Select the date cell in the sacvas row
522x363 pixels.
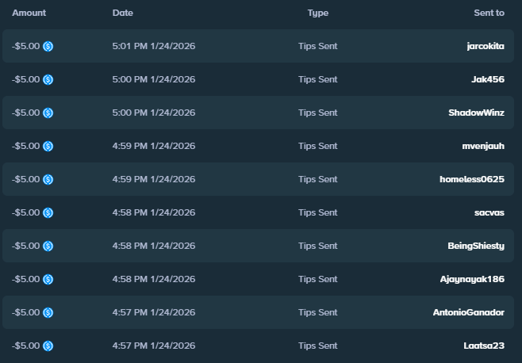154,212
